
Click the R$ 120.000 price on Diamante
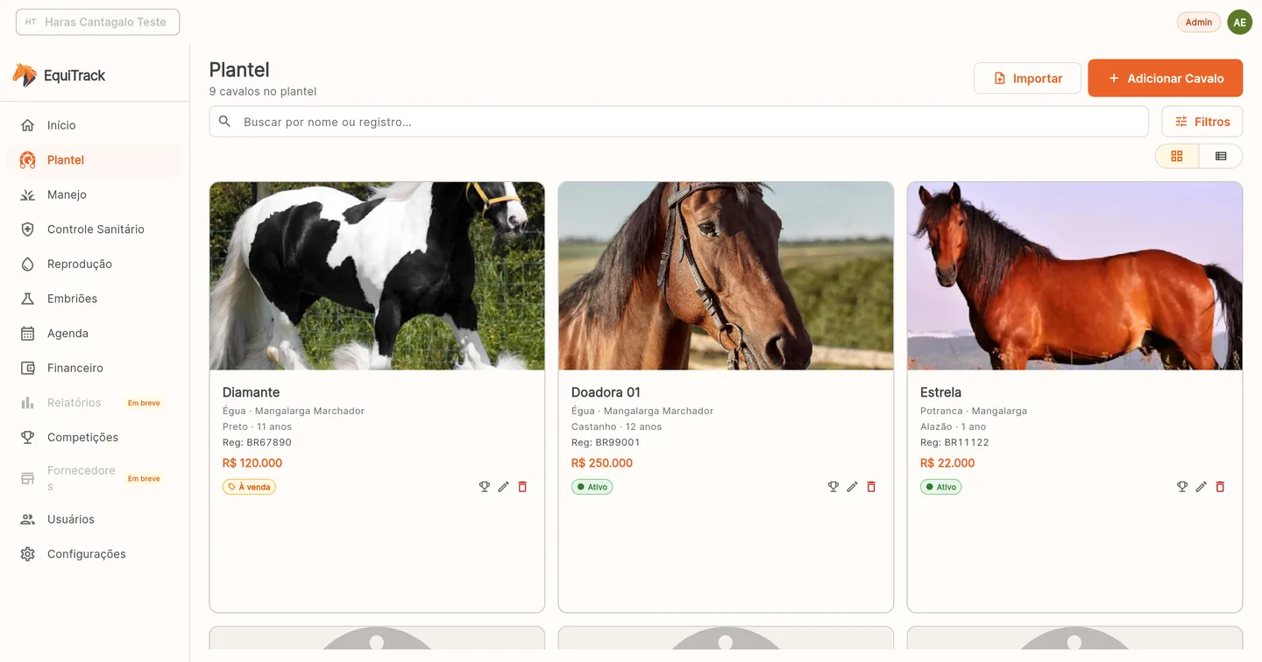[252, 463]
